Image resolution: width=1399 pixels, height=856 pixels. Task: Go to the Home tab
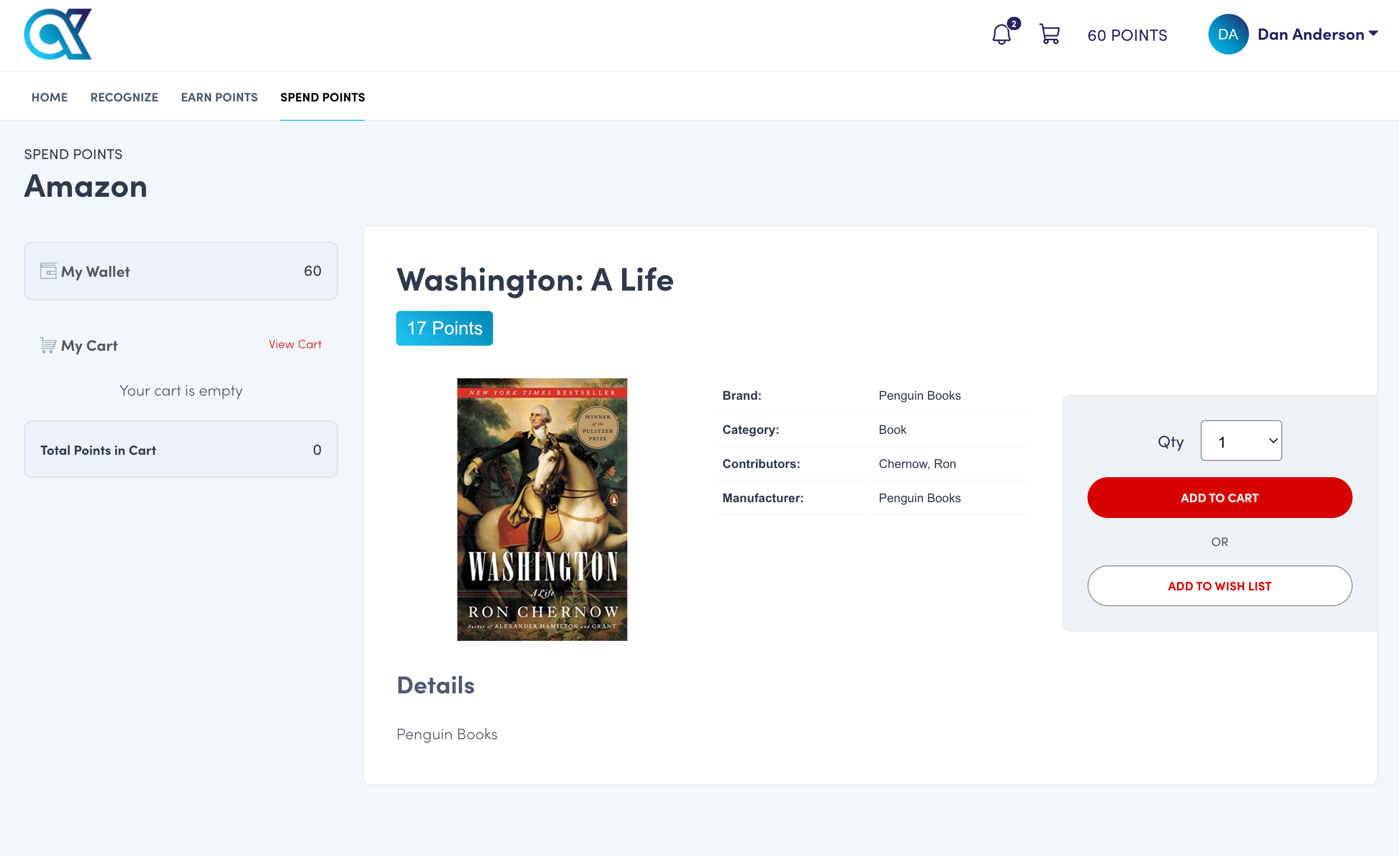click(x=49, y=97)
